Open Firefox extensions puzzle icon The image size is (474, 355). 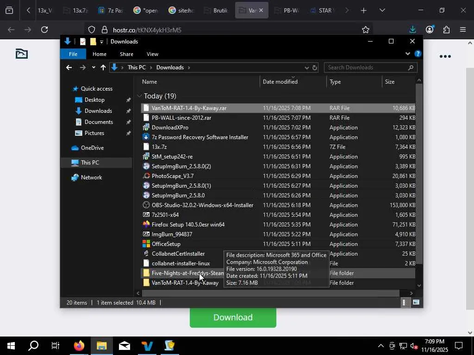[x=446, y=30]
